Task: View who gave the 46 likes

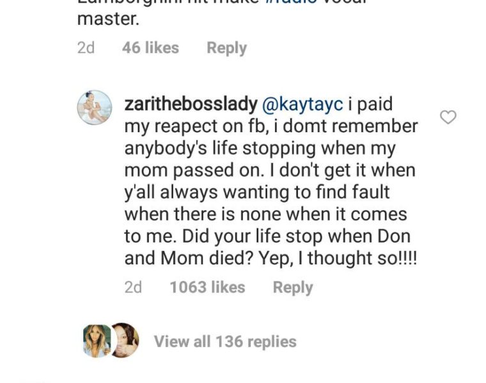Action: (150, 48)
